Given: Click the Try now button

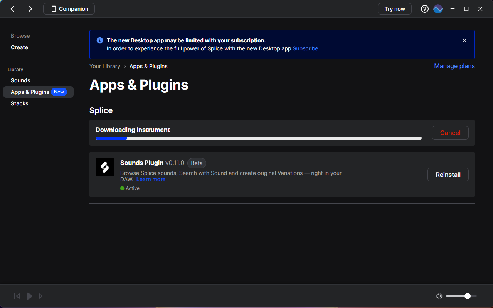Looking at the screenshot, I should 395,9.
